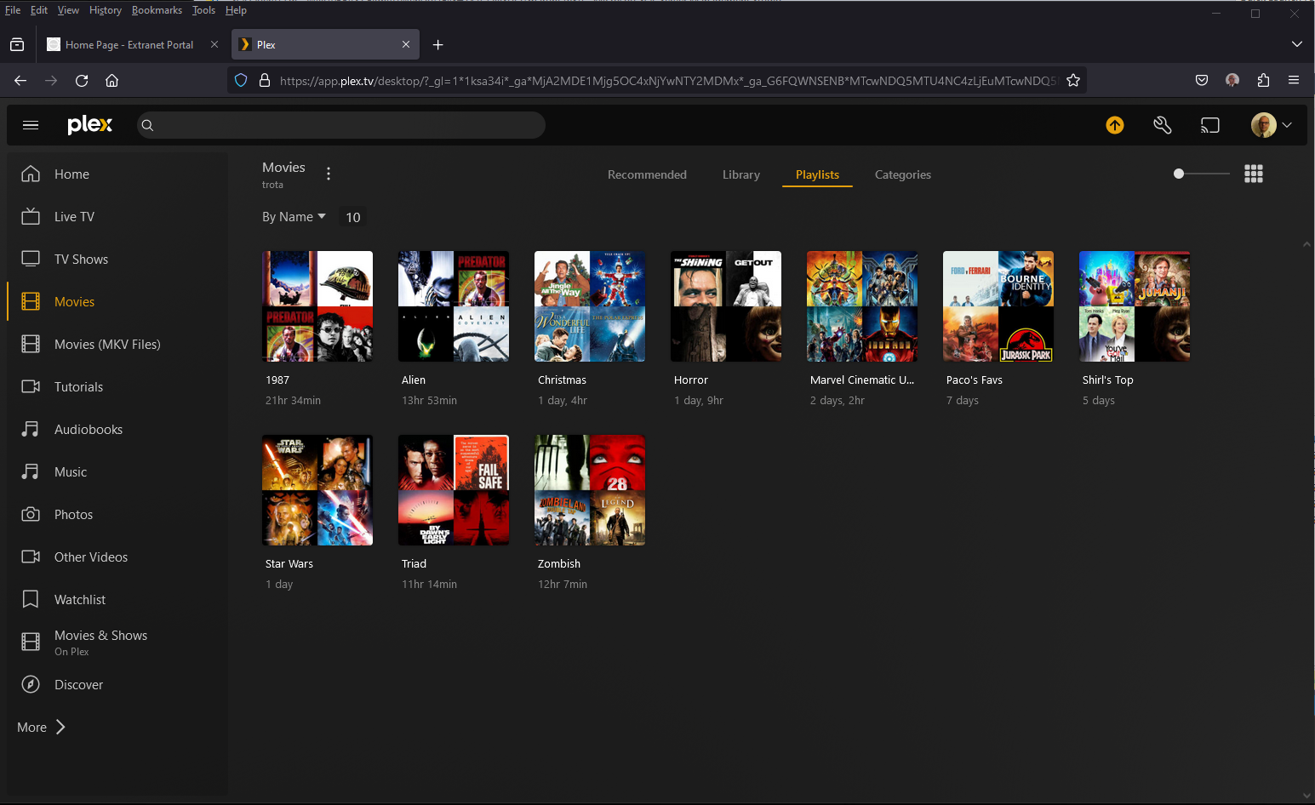Open the cast to device icon
Image resolution: width=1315 pixels, height=805 pixels.
point(1210,125)
